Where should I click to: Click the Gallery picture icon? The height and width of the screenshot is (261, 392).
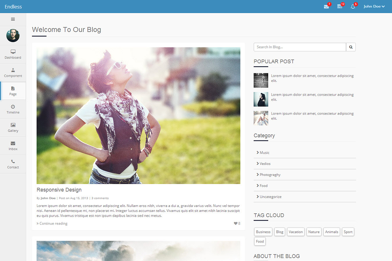[13, 125]
